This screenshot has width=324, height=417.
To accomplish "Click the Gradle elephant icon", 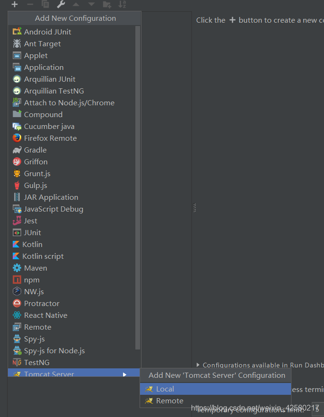I will click(17, 150).
